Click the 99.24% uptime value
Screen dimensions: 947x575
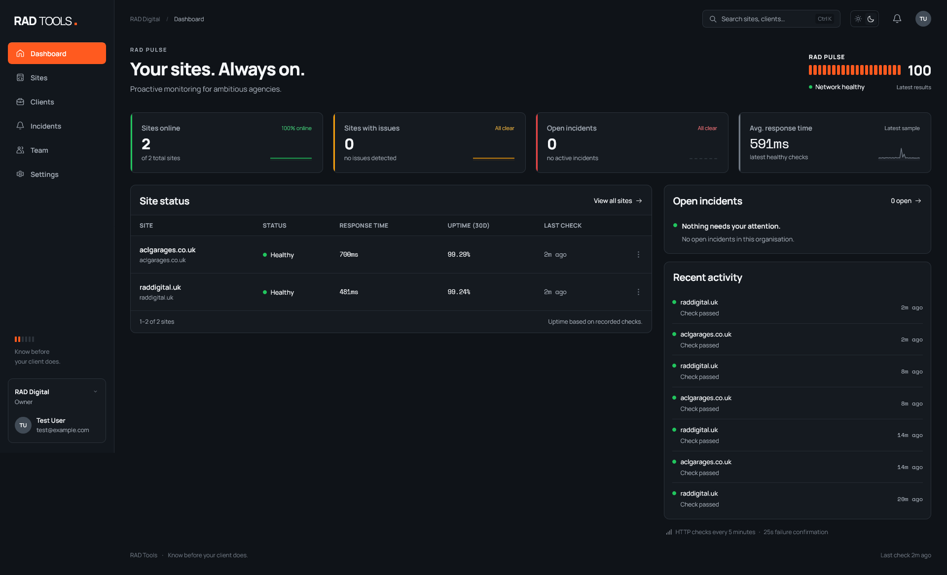click(x=459, y=292)
